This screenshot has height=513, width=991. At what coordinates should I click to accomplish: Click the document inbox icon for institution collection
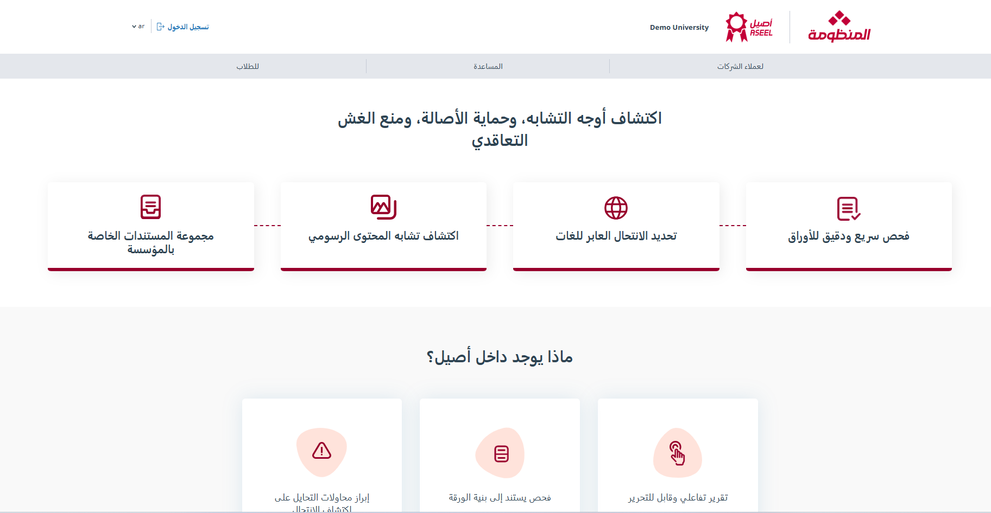(x=150, y=207)
